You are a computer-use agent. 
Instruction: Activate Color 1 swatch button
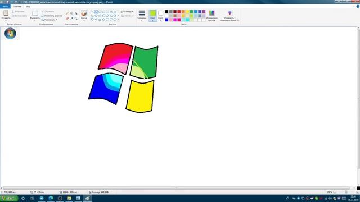point(152,16)
